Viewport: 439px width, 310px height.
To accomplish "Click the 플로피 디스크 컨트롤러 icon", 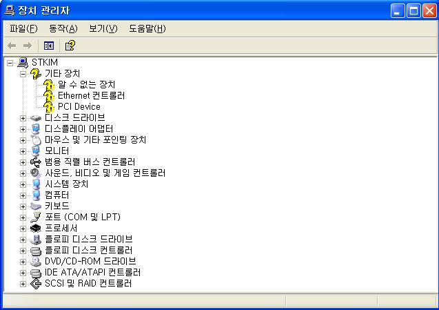I will pos(36,251).
